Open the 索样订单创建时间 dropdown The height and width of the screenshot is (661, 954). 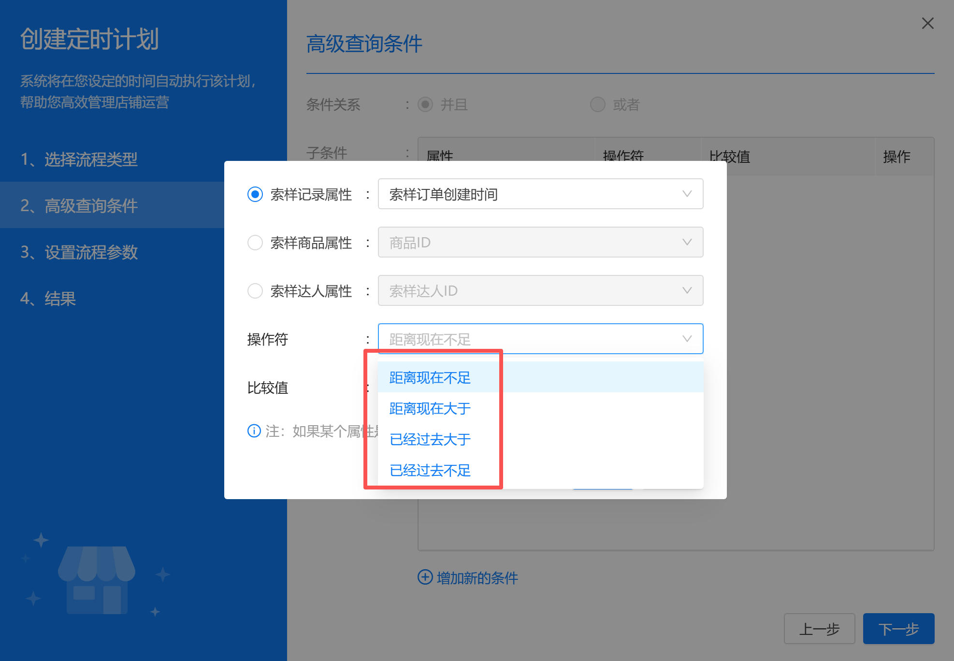point(540,194)
